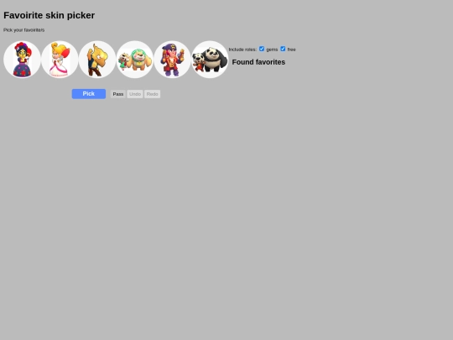This screenshot has height=340, width=453.
Task: Toggle roles via the 'free' label text
Action: (x=291, y=50)
